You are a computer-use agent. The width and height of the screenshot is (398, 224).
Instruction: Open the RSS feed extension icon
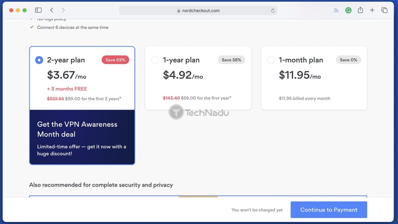(x=336, y=10)
